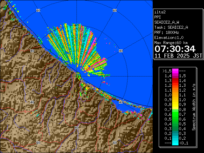Click the '0.1' label in left legend column
This screenshot has height=153, width=204.
[x=168, y=138]
